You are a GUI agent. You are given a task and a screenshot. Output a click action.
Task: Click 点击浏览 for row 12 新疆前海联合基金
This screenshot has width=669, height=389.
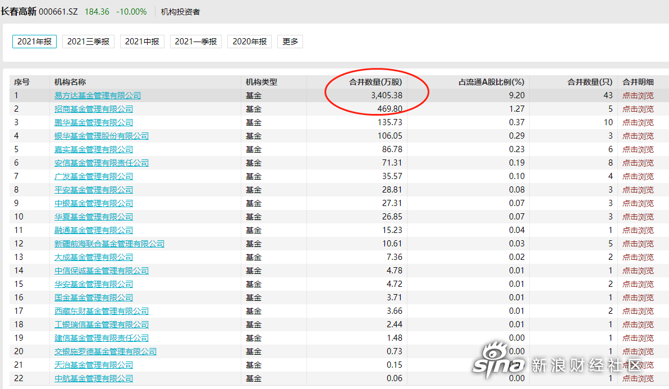[x=638, y=244]
